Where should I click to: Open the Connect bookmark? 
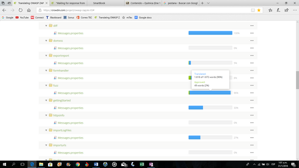coord(37,18)
